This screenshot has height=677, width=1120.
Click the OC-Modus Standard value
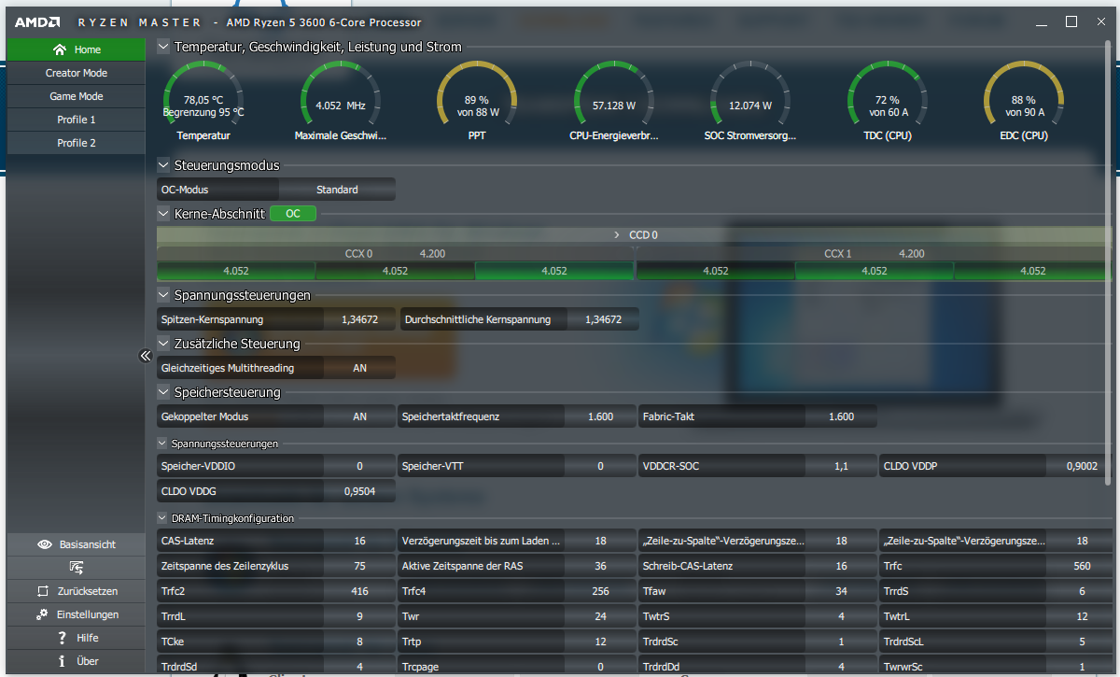point(337,190)
